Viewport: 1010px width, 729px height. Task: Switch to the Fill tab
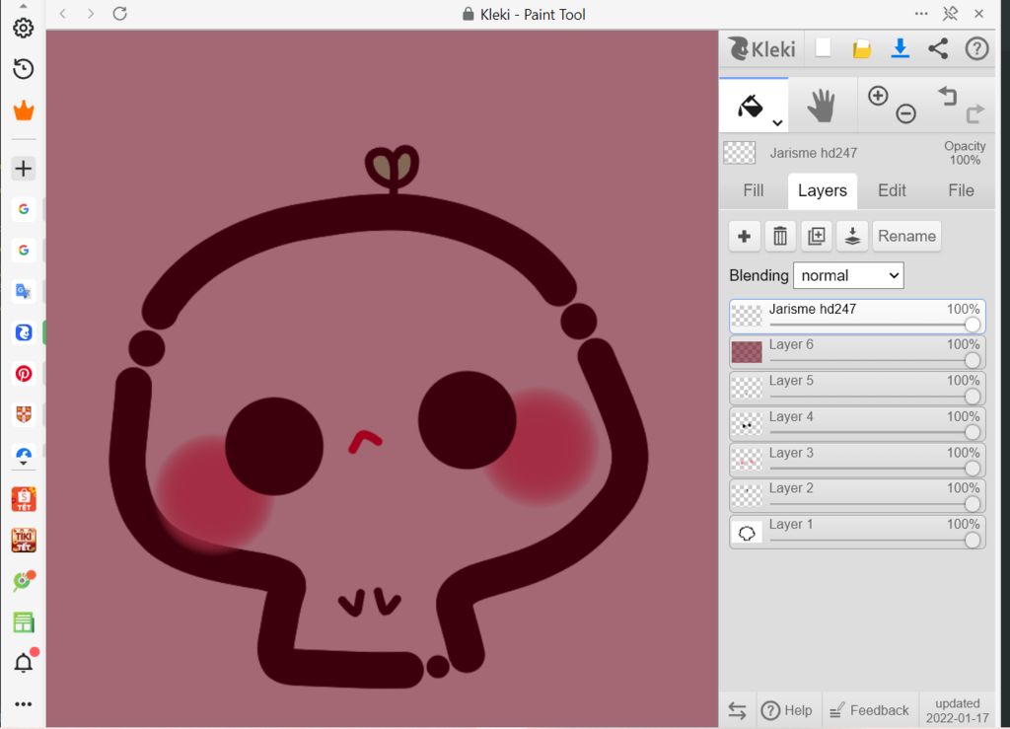[x=754, y=190]
